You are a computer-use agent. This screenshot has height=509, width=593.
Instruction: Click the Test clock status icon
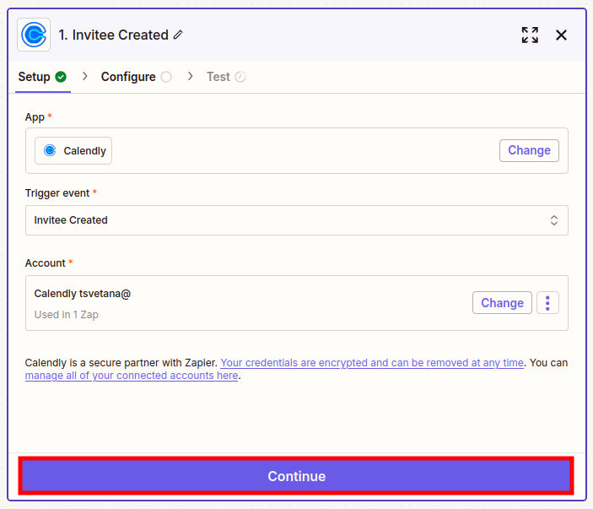coord(240,77)
